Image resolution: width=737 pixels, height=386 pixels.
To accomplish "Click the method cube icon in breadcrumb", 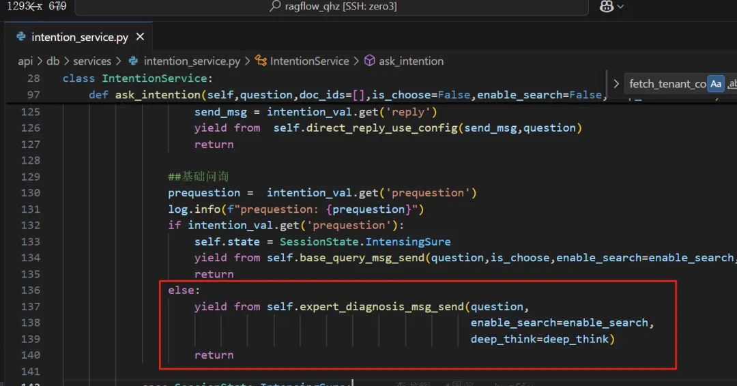I will 370,61.
